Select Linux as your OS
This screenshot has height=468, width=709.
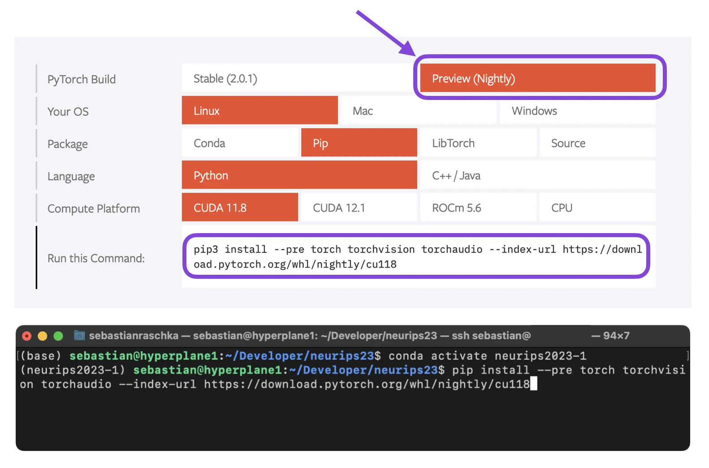(259, 110)
